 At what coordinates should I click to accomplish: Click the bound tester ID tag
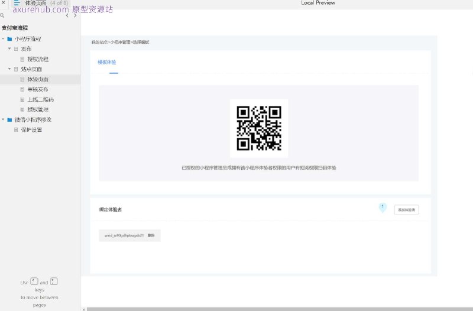point(129,235)
